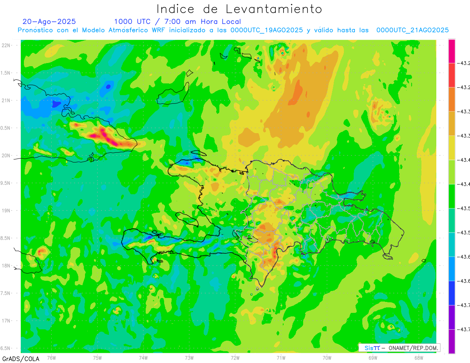The height and width of the screenshot is (363, 470).
Task: Click the latitude label "22N"
Action: pyautogui.click(x=6, y=45)
